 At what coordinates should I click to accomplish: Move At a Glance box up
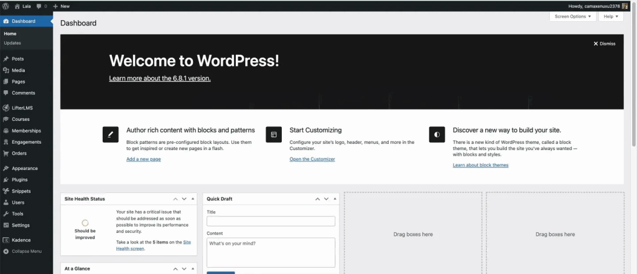(175, 269)
